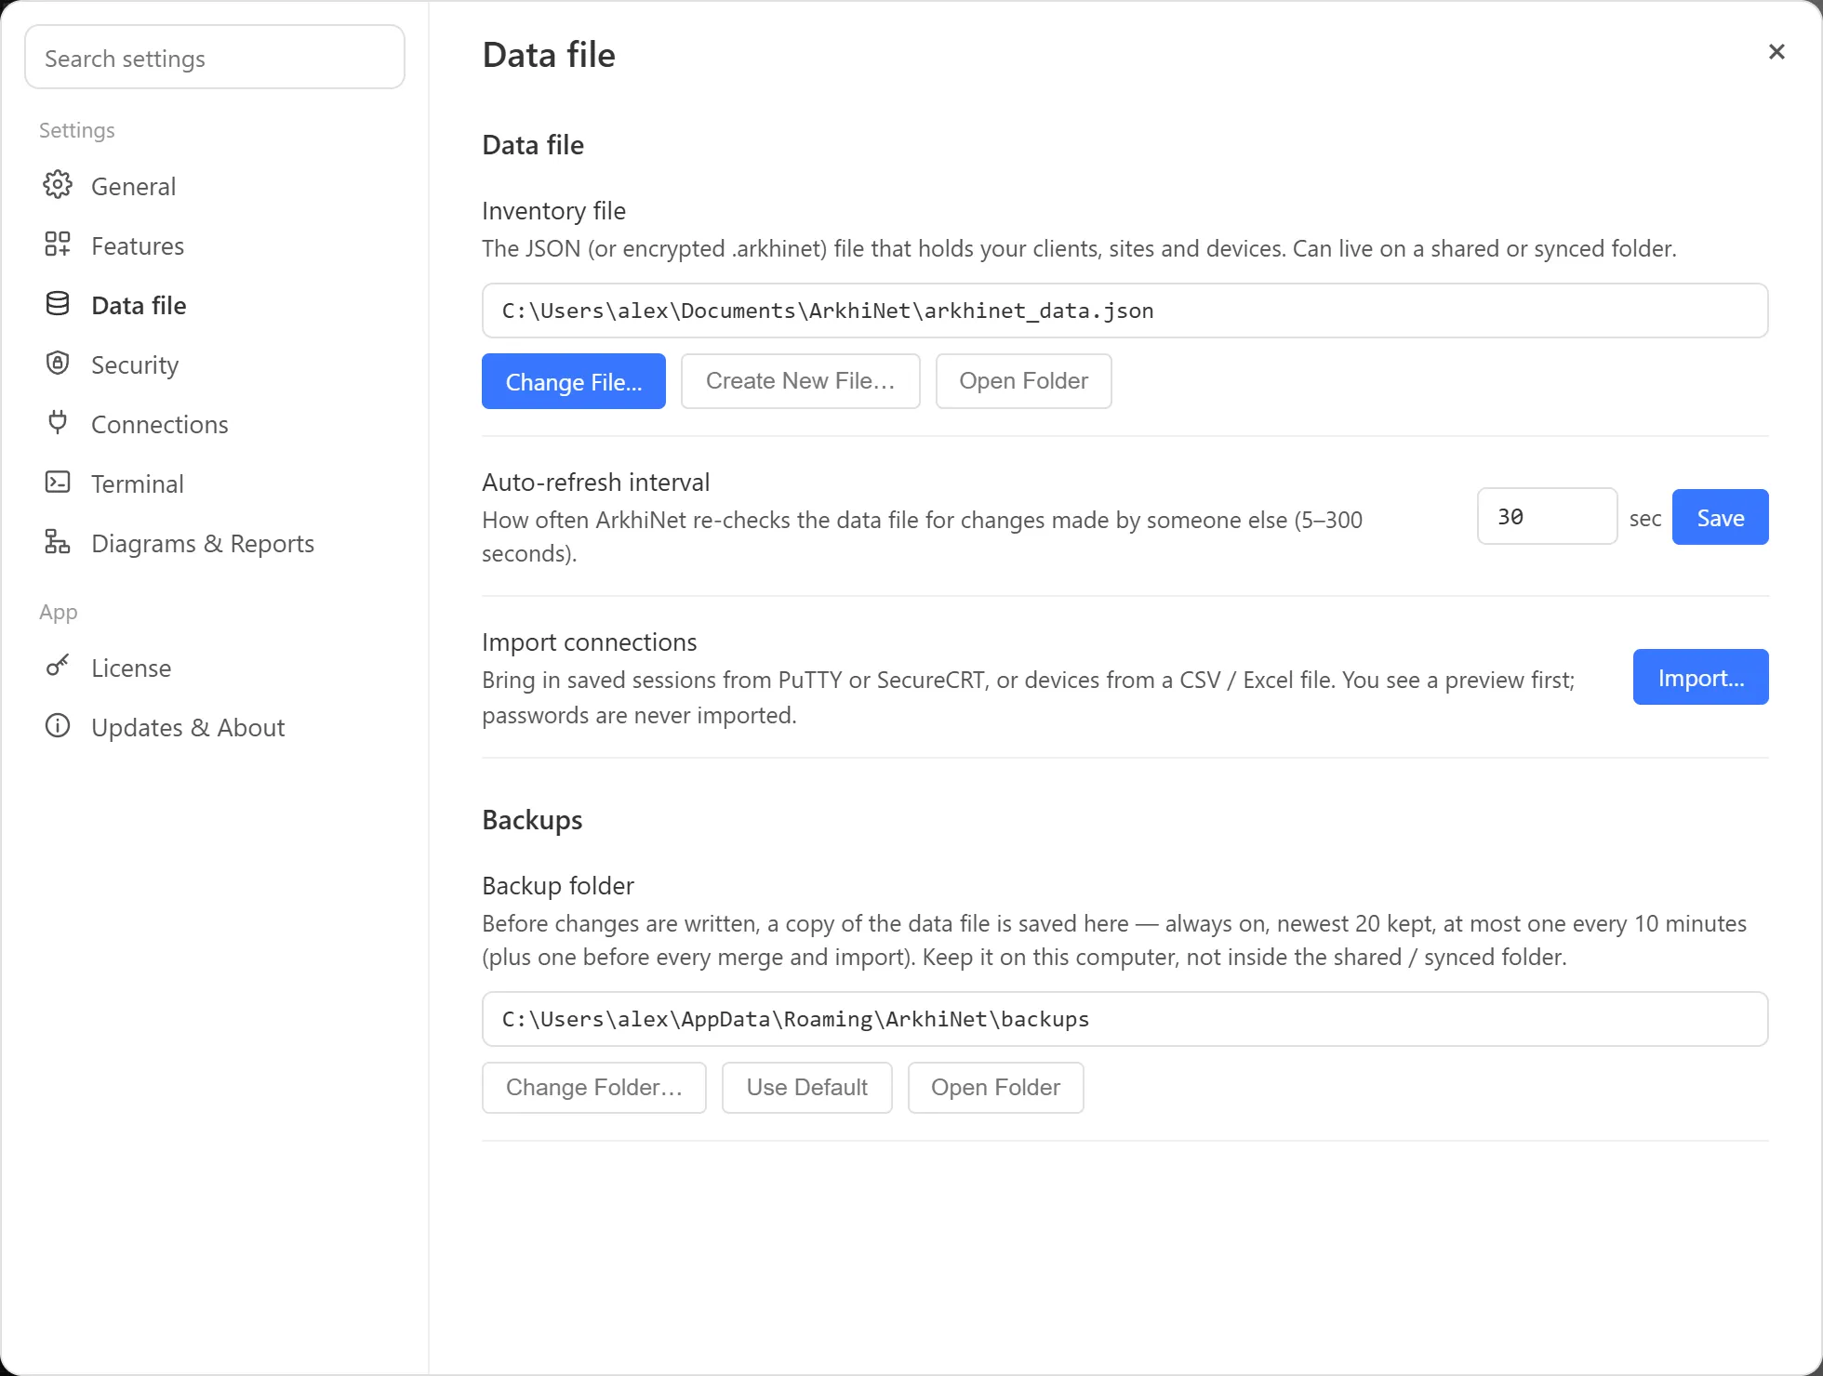Viewport: 1823px width, 1376px height.
Task: Click the 'Import connections' label
Action: [590, 642]
